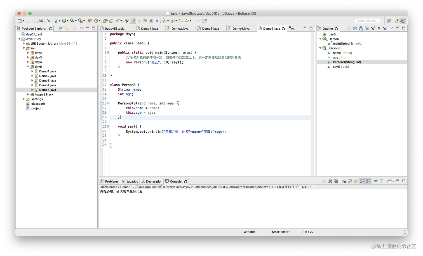Collapse All in Package Explorer
Image resolution: width=423 pixels, height=256 pixels.
coord(61,28)
